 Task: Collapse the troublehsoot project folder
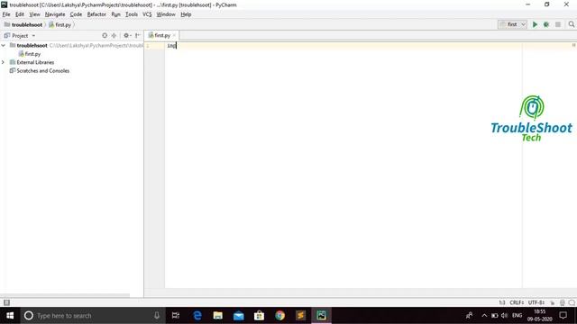4,45
